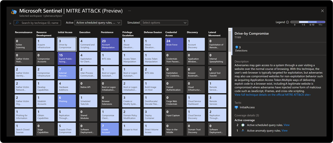This screenshot has width=333, height=143.
Task: Select the Acquire Infrastructure tile
Action: [x=45, y=44]
